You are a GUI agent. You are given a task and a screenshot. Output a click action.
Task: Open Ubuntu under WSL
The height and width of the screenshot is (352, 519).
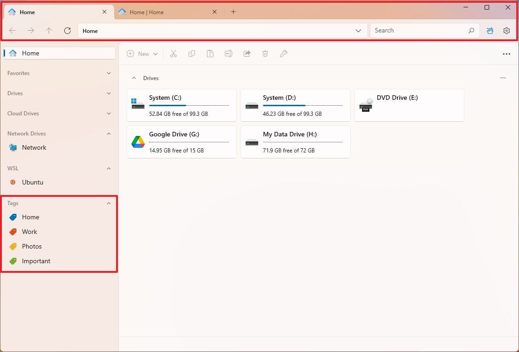coord(32,182)
